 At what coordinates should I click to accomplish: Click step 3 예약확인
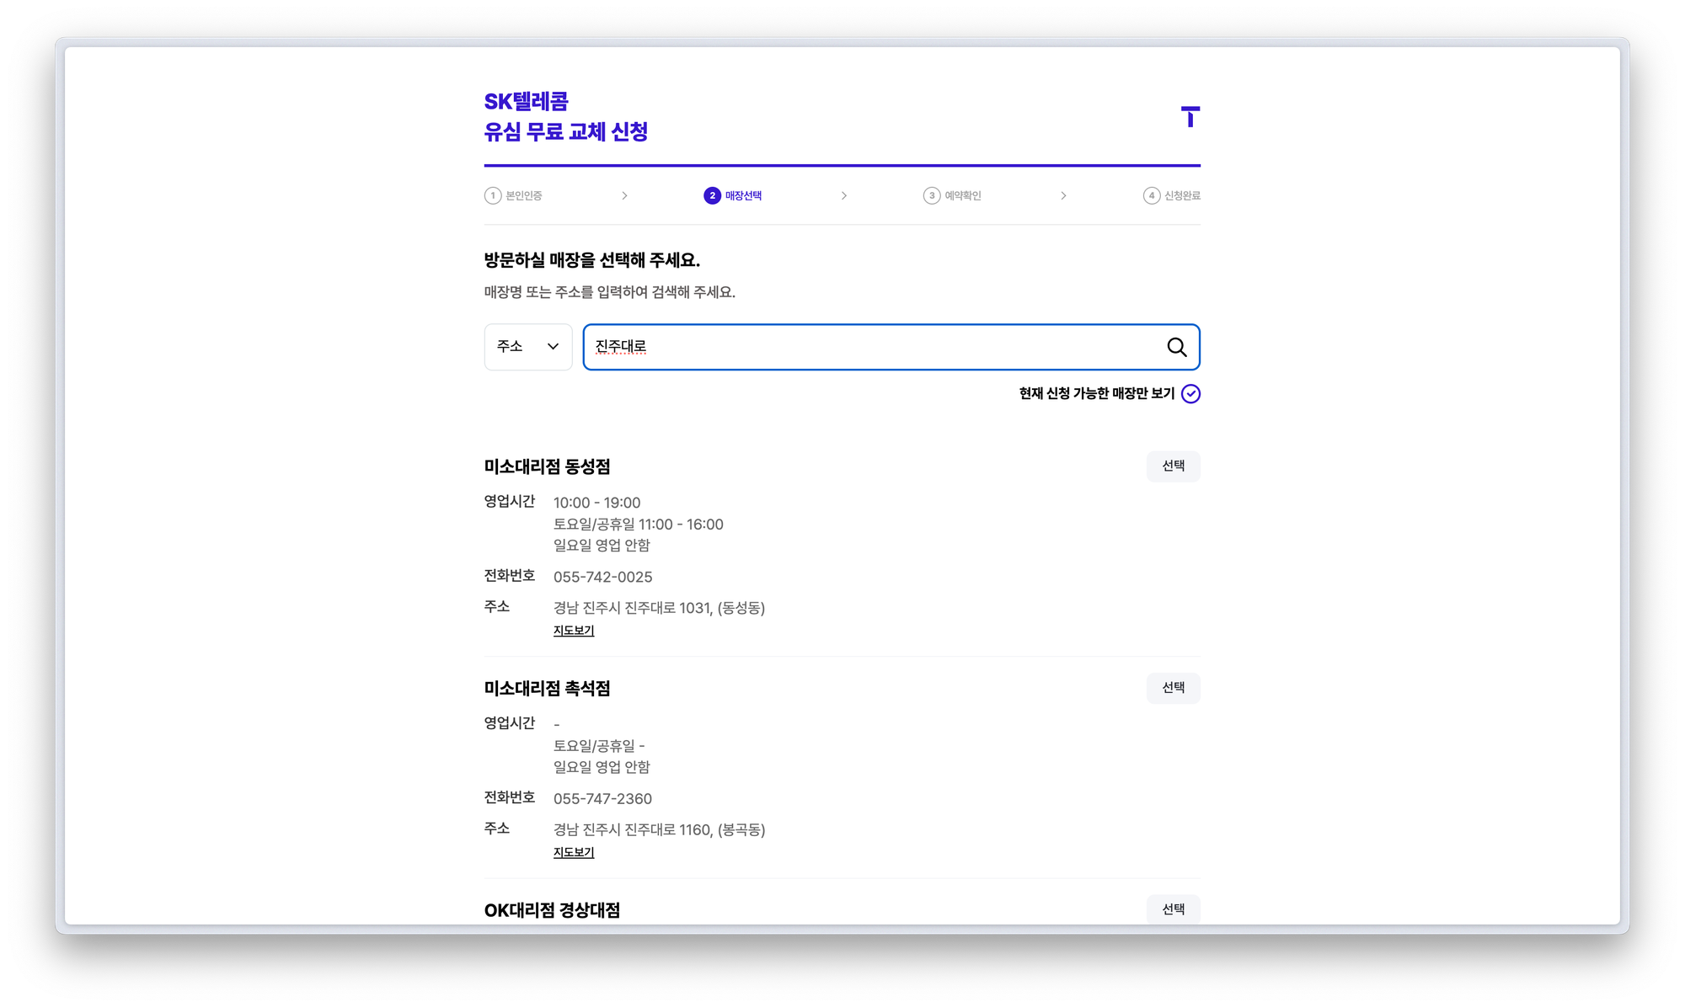point(952,195)
